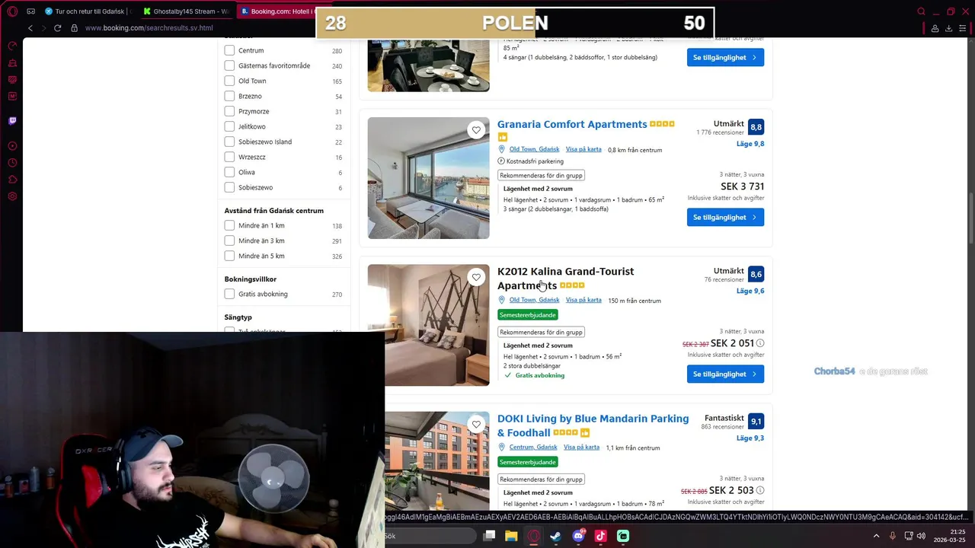
Task: Click the browser forward arrow
Action: (x=43, y=28)
